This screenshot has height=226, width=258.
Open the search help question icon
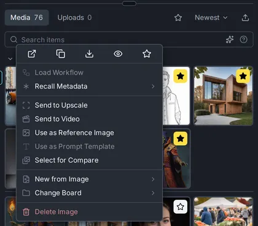click(x=244, y=39)
